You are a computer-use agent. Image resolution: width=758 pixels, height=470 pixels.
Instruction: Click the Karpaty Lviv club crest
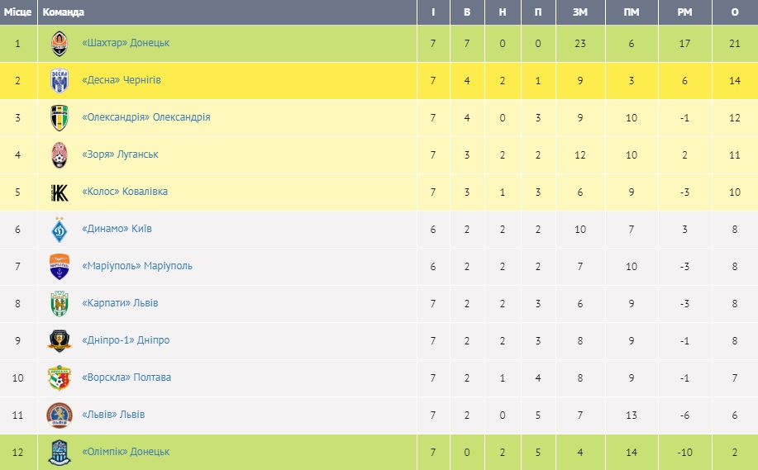60,303
